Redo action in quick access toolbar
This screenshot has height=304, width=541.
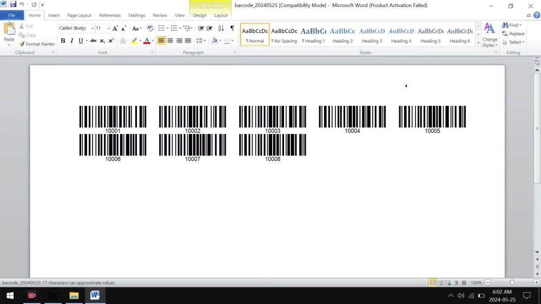pos(34,4)
